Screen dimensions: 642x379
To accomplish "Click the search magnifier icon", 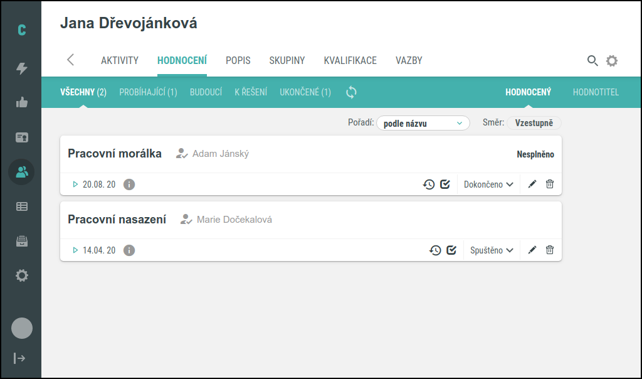I will point(592,61).
